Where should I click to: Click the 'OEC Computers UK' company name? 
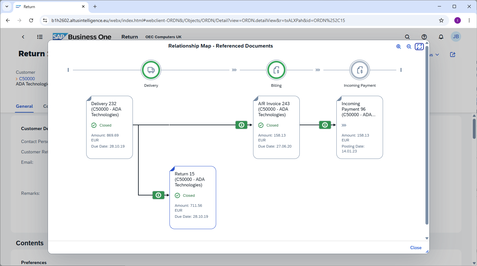tap(163, 37)
